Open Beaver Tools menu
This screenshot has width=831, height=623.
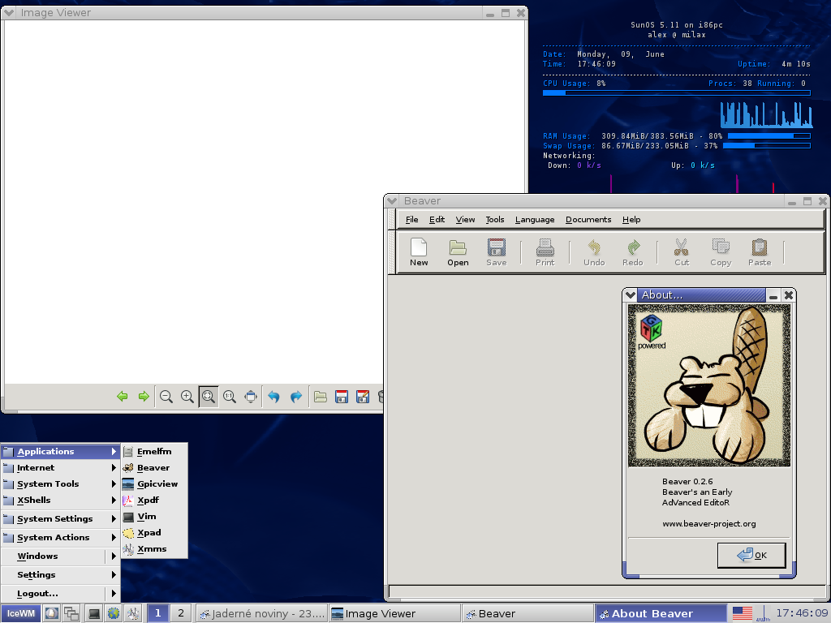495,219
